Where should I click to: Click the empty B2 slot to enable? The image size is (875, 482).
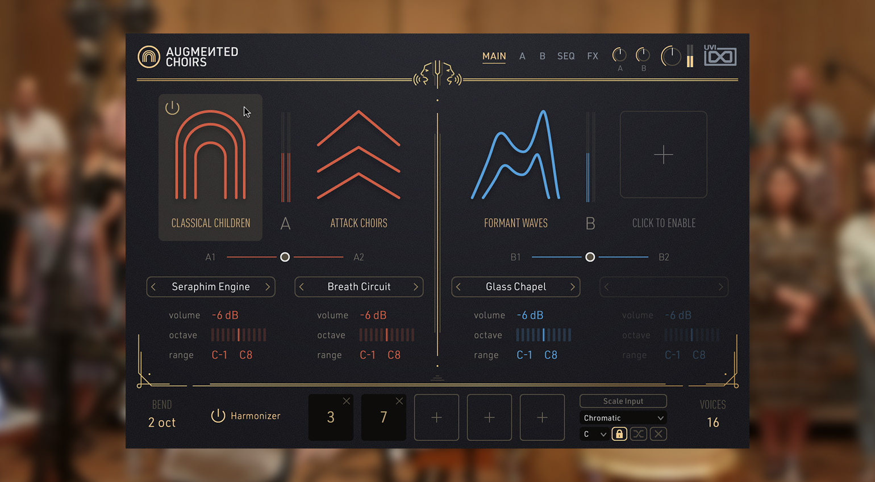tap(663, 155)
